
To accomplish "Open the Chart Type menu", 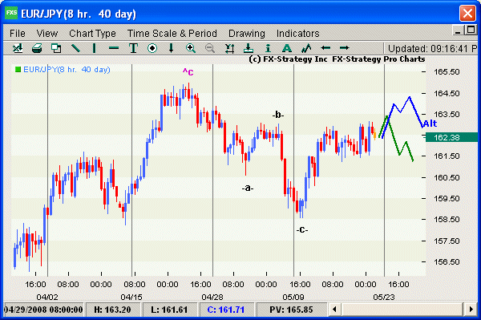I will [92, 33].
